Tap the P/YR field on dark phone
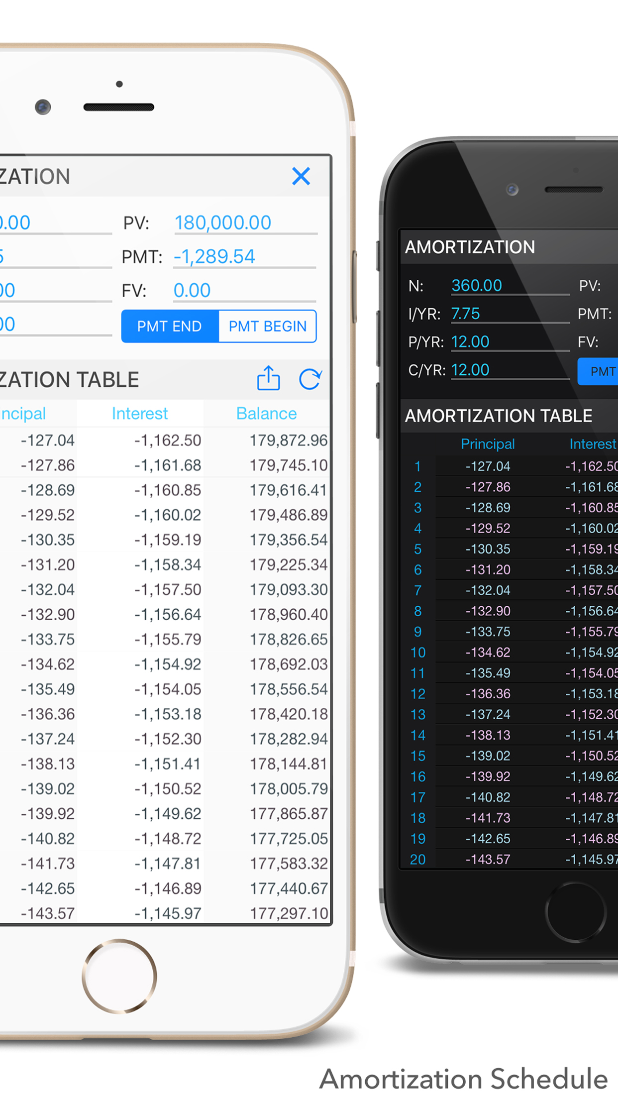The width and height of the screenshot is (618, 1099). (470, 342)
